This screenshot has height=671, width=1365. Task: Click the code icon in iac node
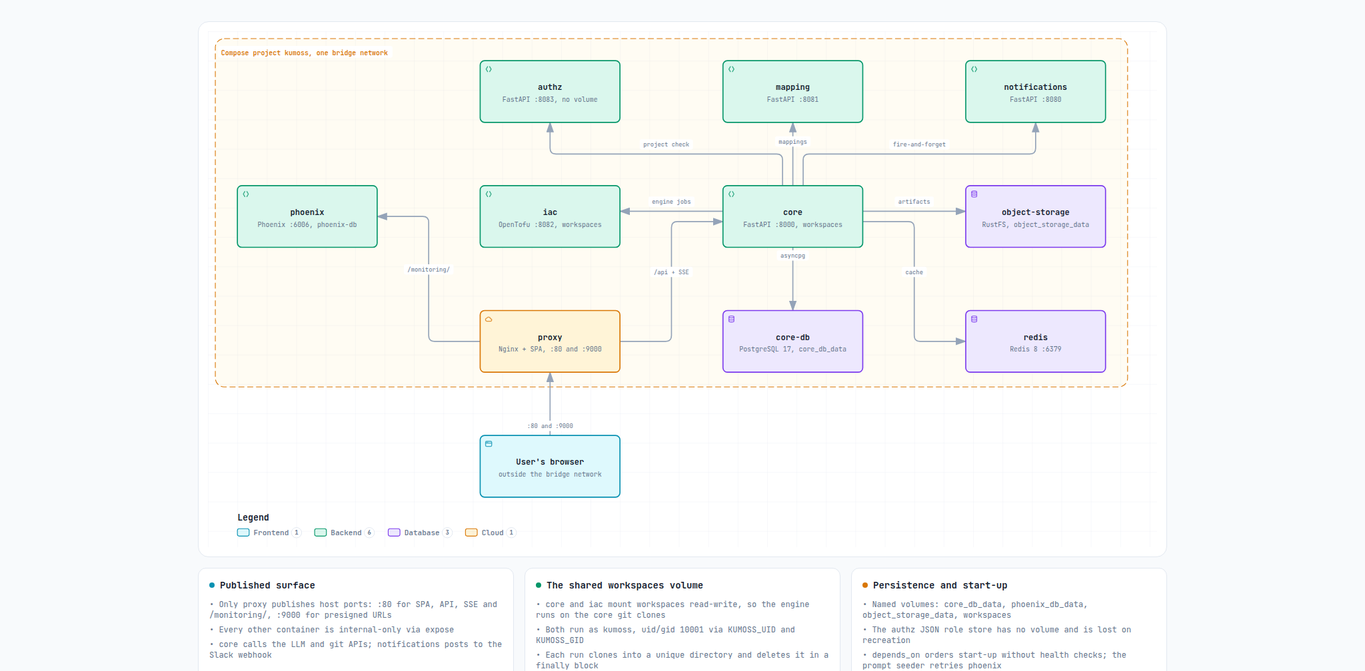(x=489, y=194)
